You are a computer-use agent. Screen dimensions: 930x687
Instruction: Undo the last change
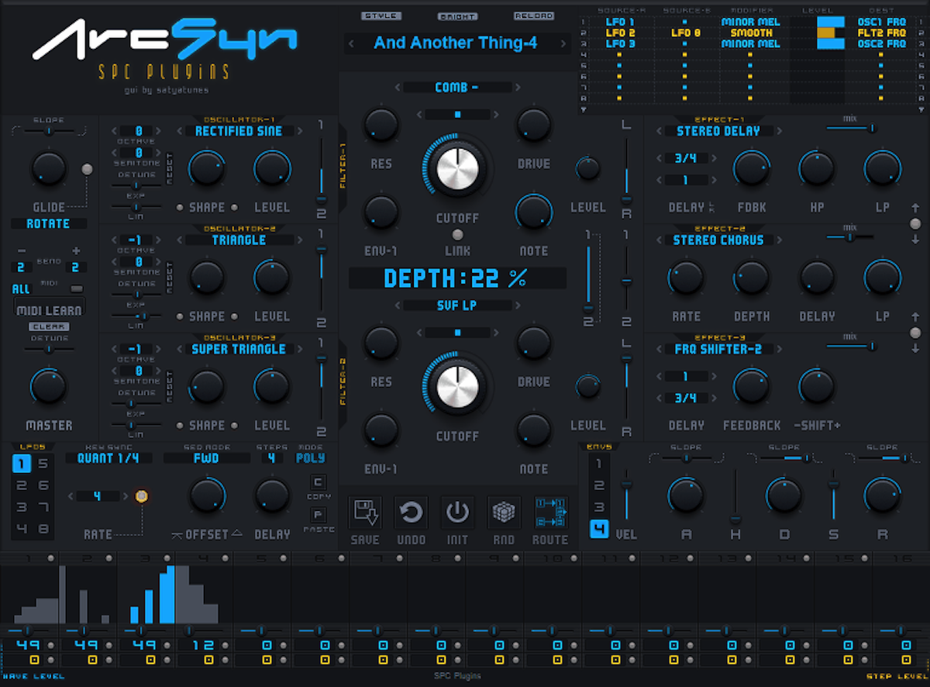pos(411,512)
